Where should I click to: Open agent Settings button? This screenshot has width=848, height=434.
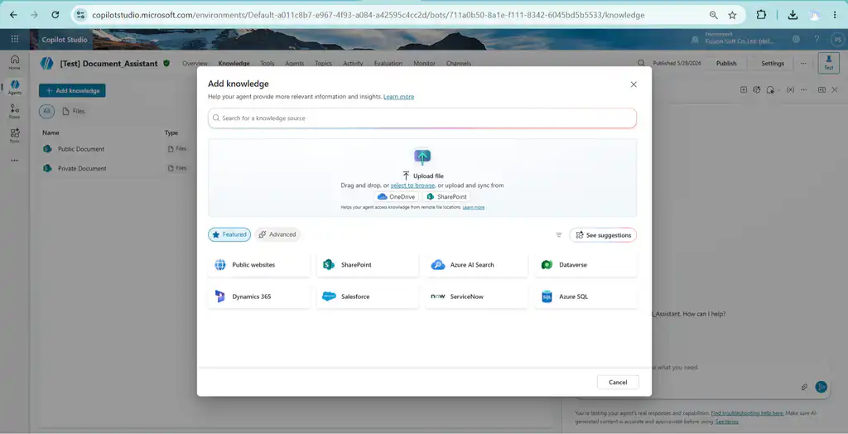point(773,63)
